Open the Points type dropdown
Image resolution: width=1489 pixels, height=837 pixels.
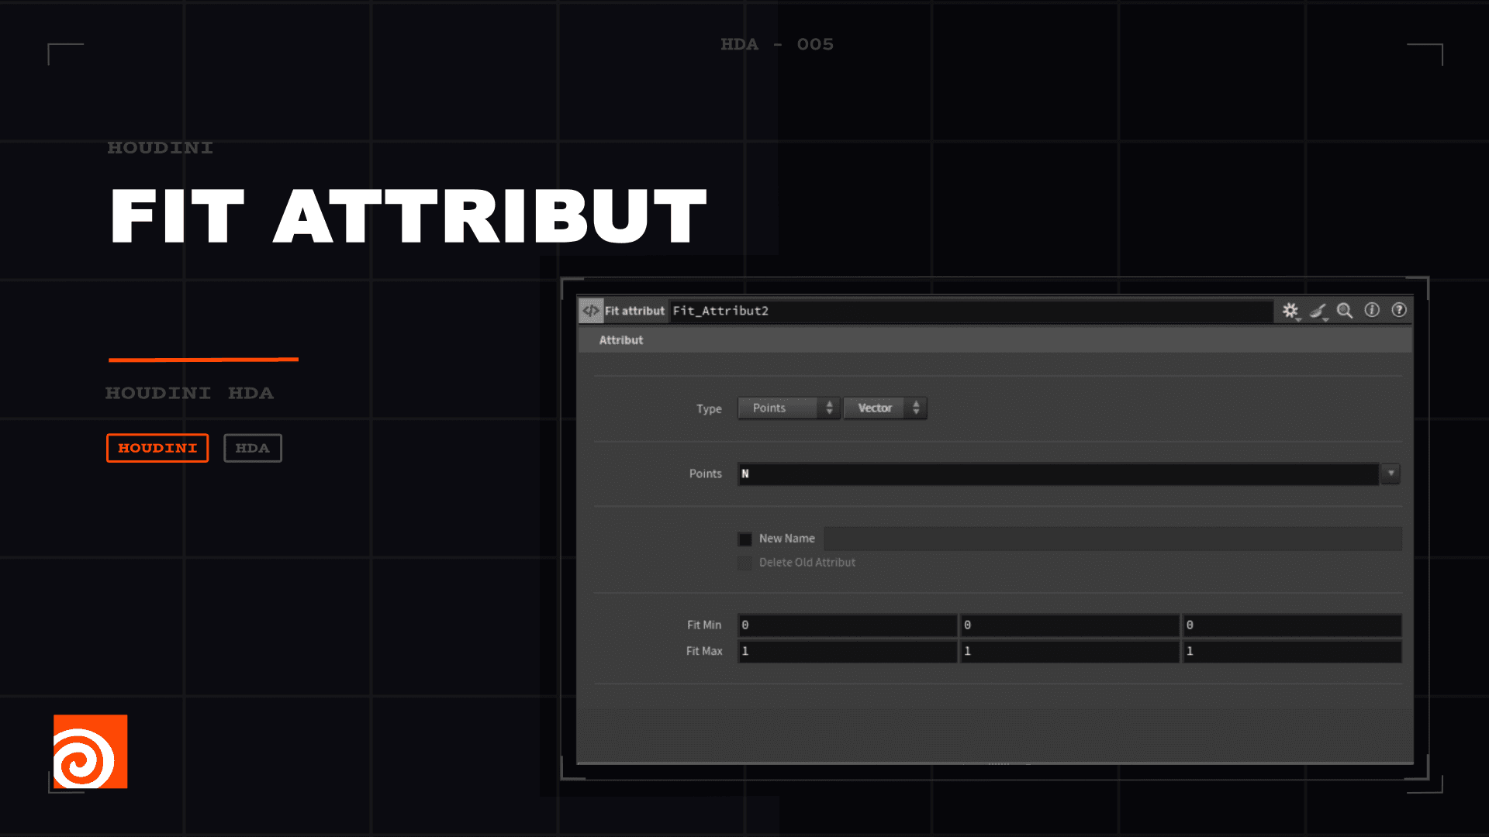pyautogui.click(x=788, y=408)
